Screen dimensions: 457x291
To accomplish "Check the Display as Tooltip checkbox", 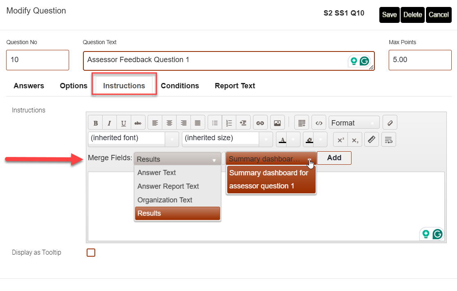I will click(x=91, y=253).
